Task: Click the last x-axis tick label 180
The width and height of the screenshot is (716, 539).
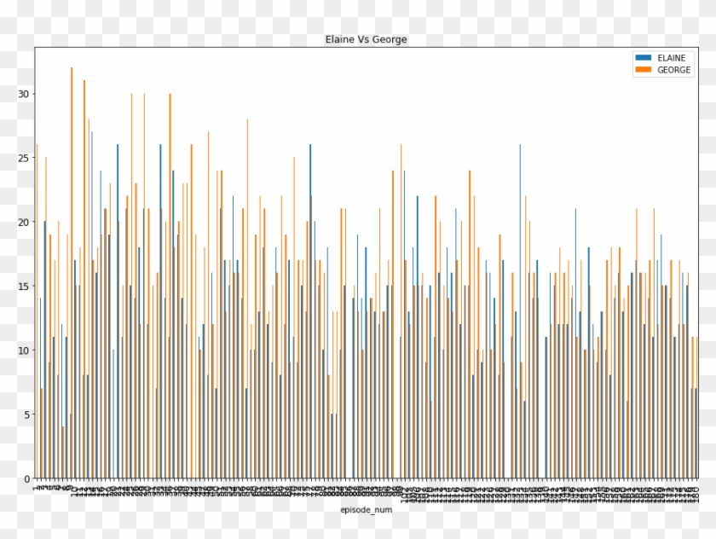Action: point(696,492)
